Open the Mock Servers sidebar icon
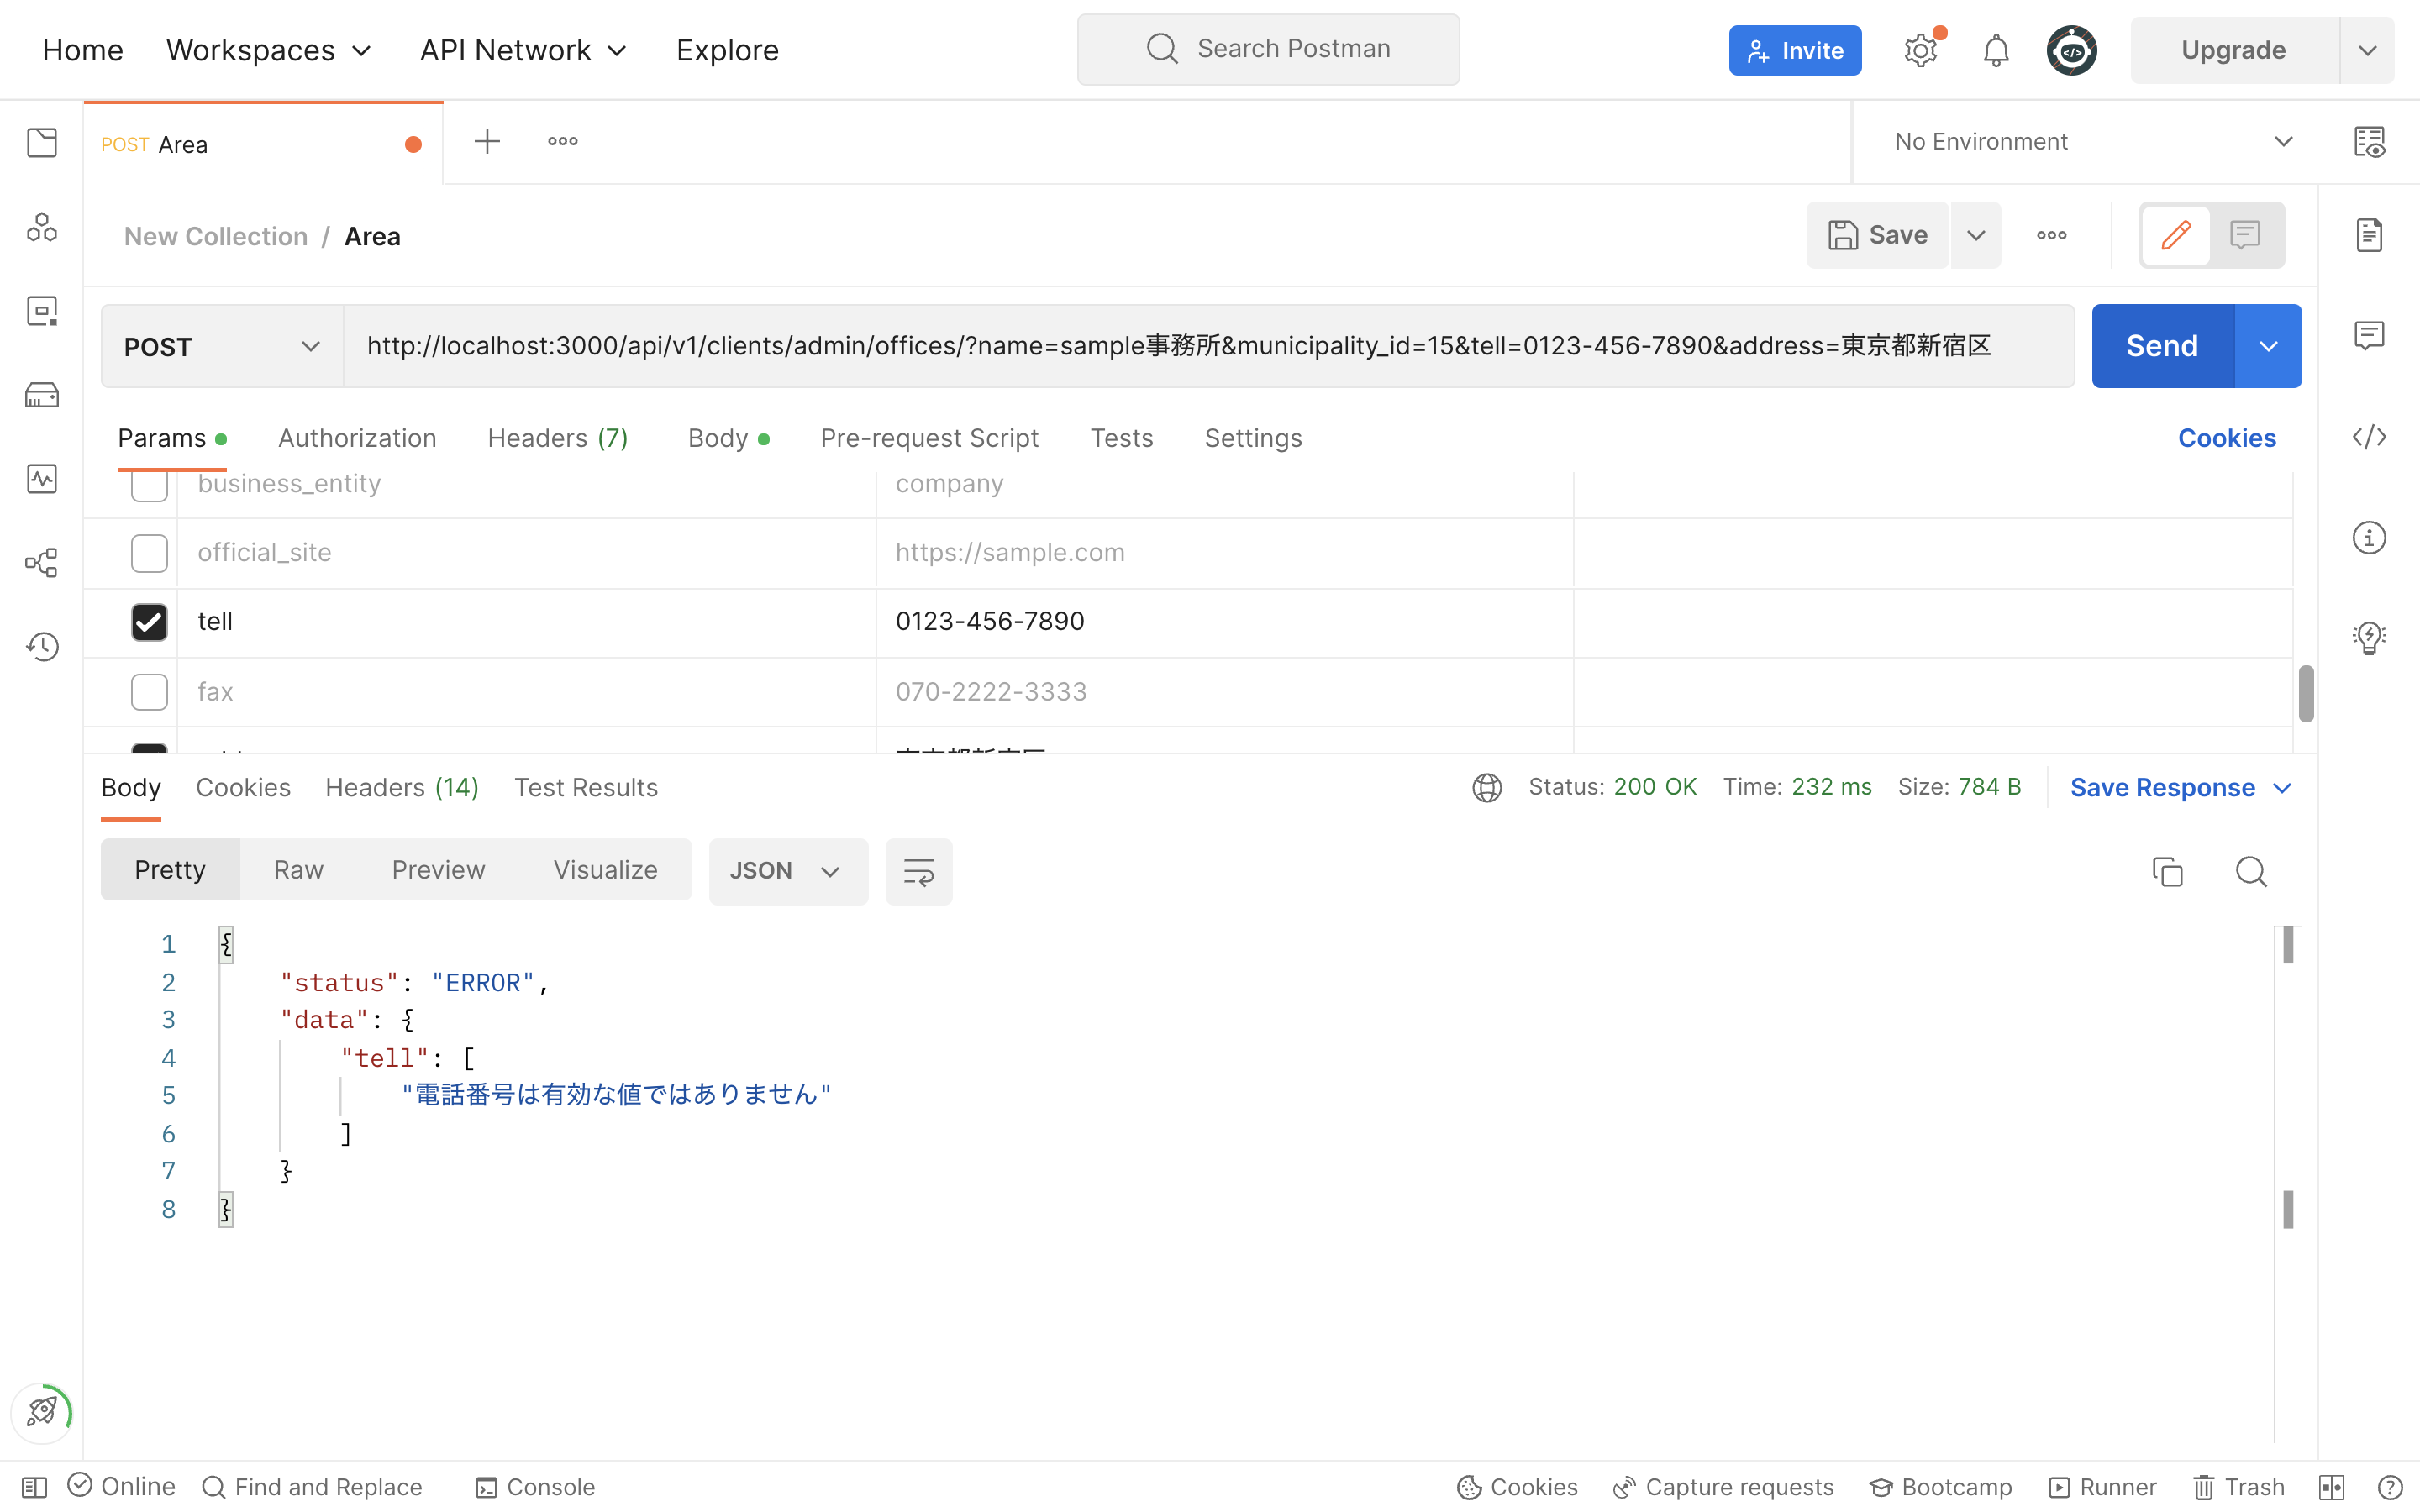This screenshot has height=1512, width=2420. (x=42, y=395)
